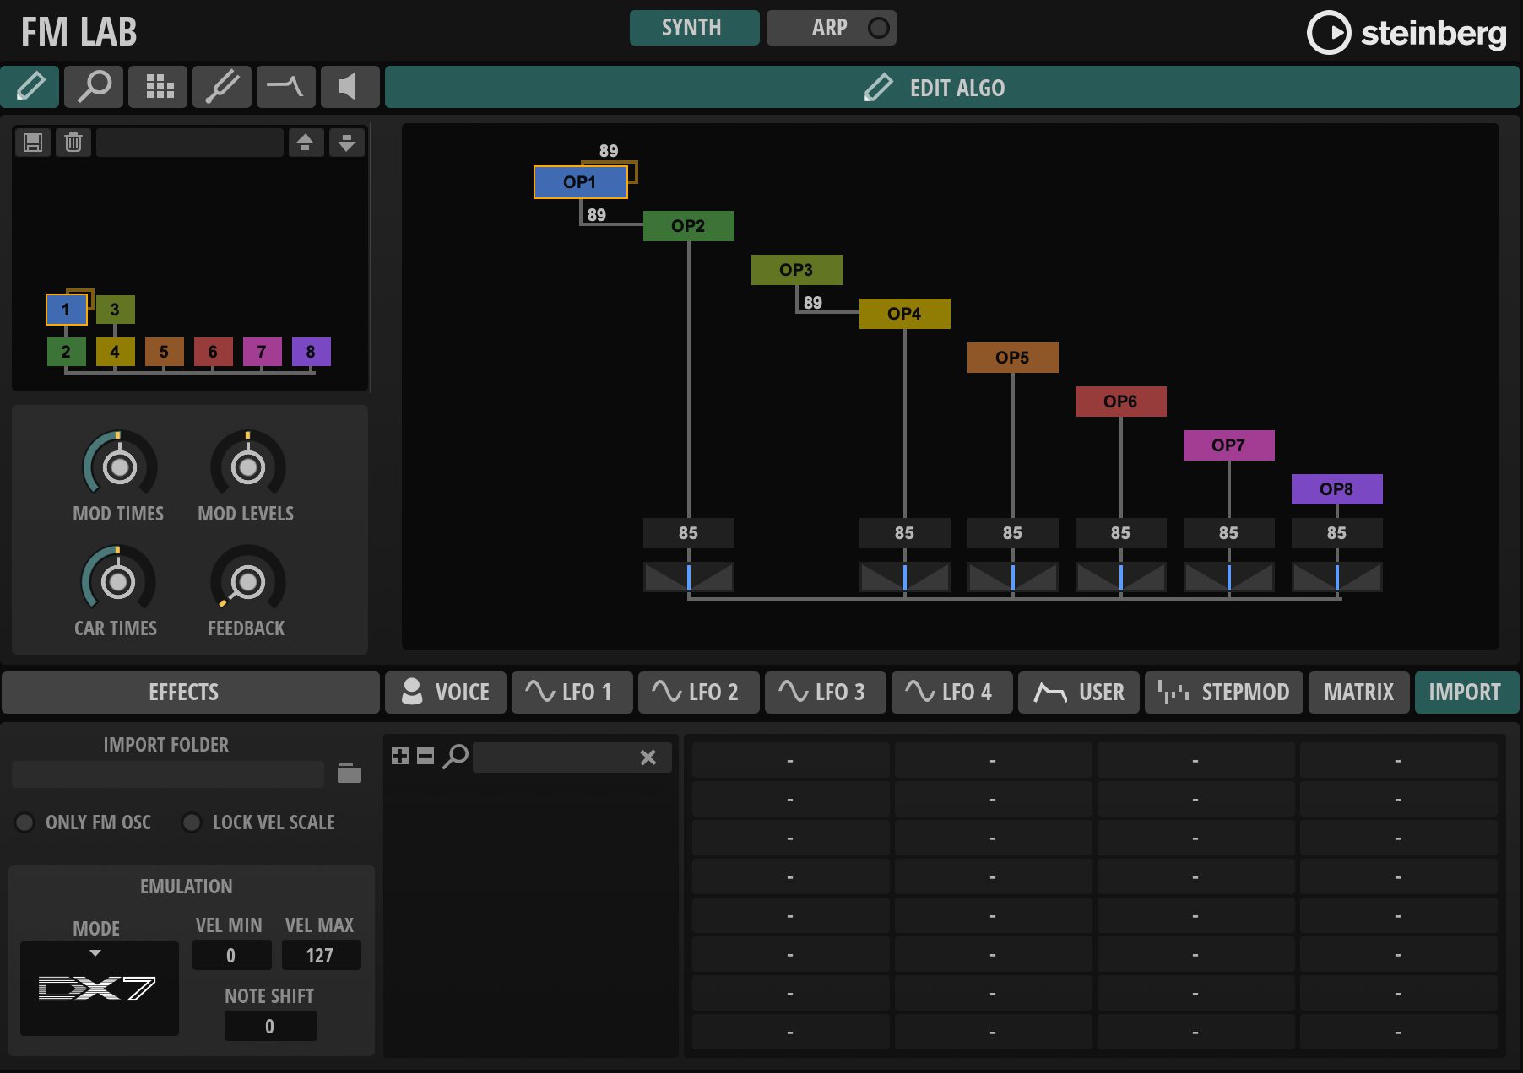Click the OP8 pan slider
The width and height of the screenshot is (1523, 1073).
1336,577
